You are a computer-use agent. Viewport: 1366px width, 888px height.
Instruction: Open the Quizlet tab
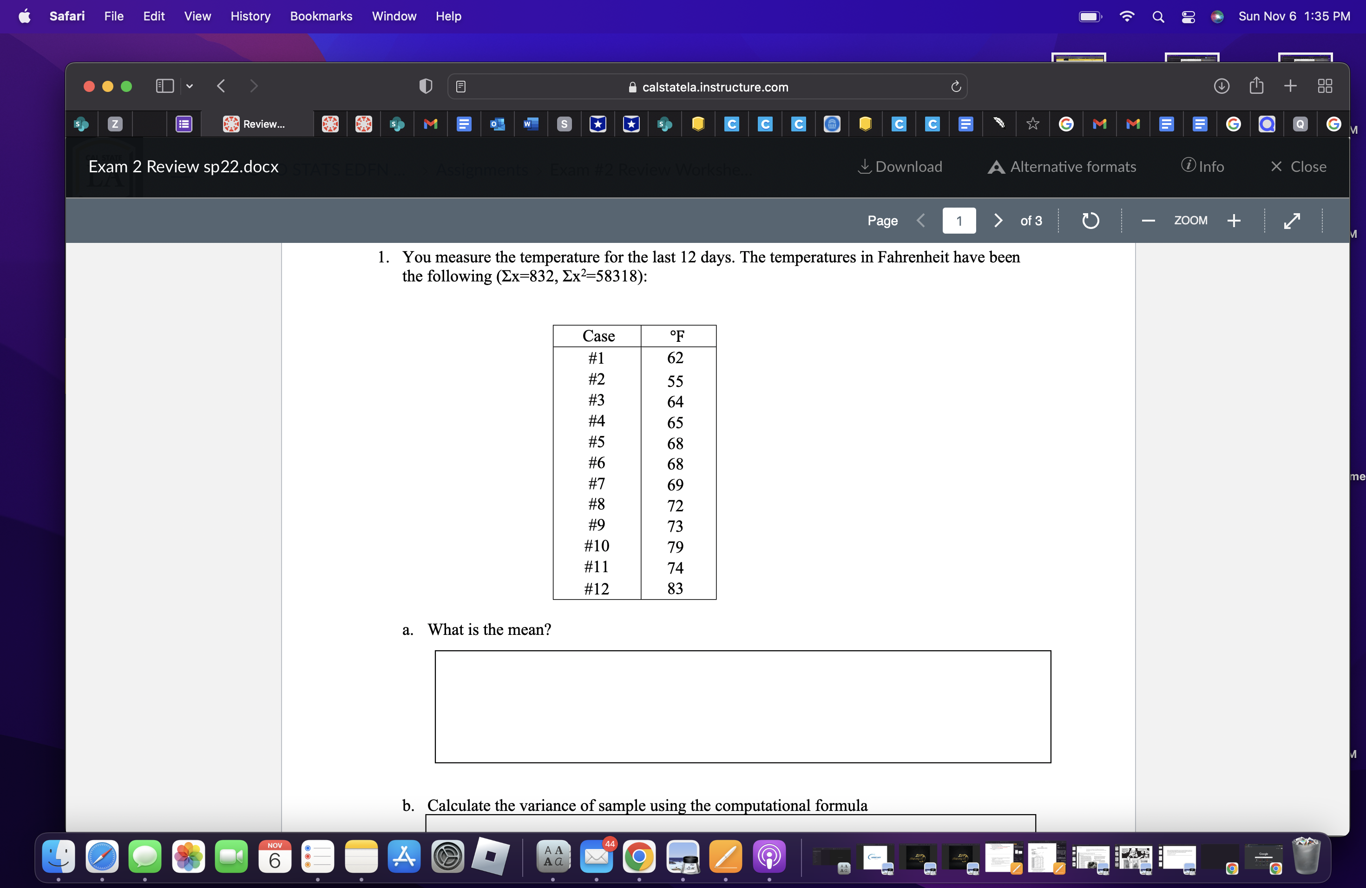pos(1300,124)
